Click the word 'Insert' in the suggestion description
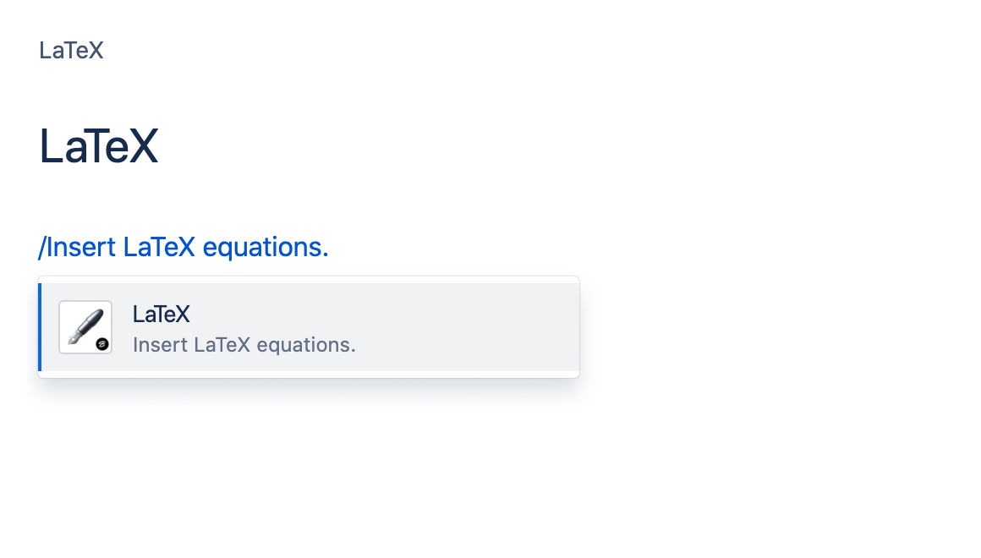 (x=161, y=345)
